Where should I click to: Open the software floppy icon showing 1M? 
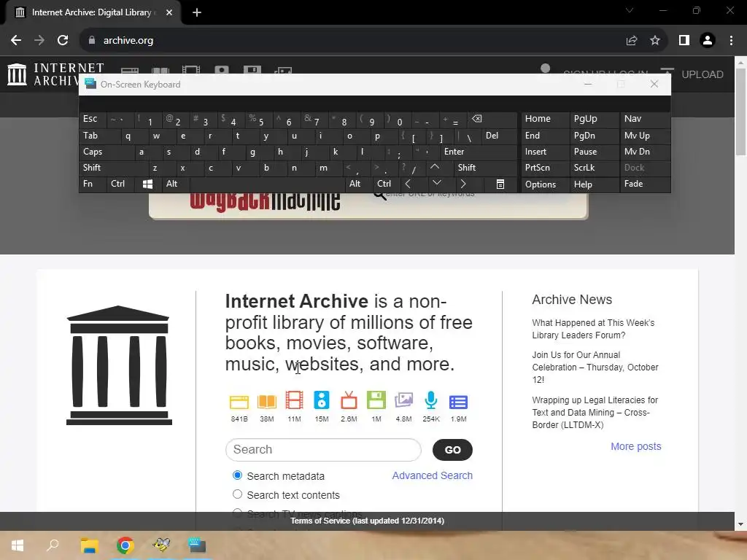coord(376,400)
